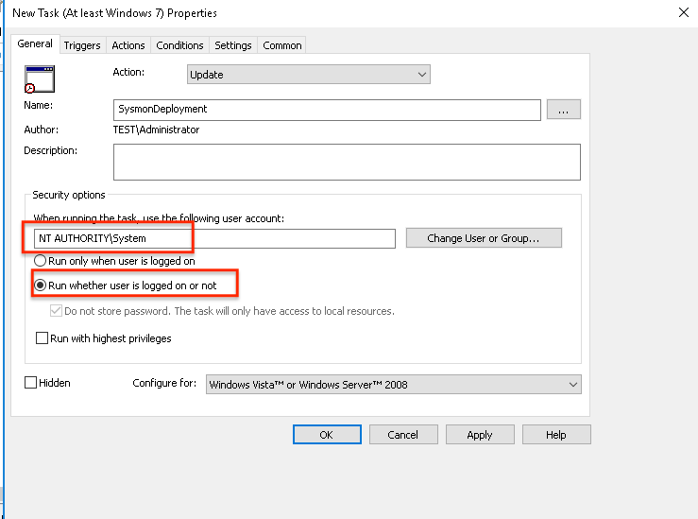This screenshot has width=698, height=519.
Task: Enable Run with highest privileges checkbox
Action: coord(42,338)
